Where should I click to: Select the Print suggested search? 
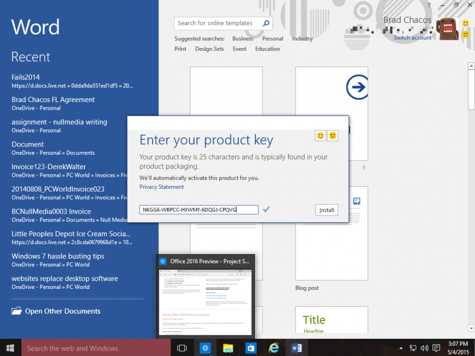point(180,49)
